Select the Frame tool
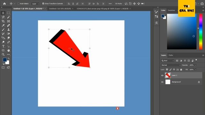This screenshot has height=115, width=205. (x=9, y=21)
